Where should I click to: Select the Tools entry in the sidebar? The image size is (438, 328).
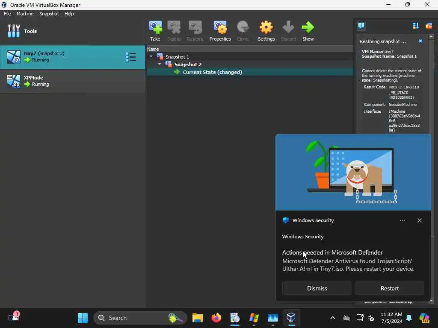(x=72, y=31)
